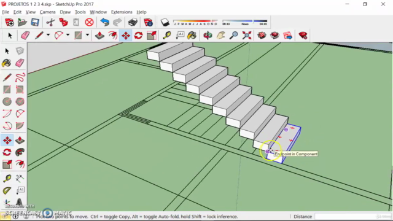Select the Offset tool in Getting Started toolbar
This screenshot has width=393, height=221.
point(113,36)
